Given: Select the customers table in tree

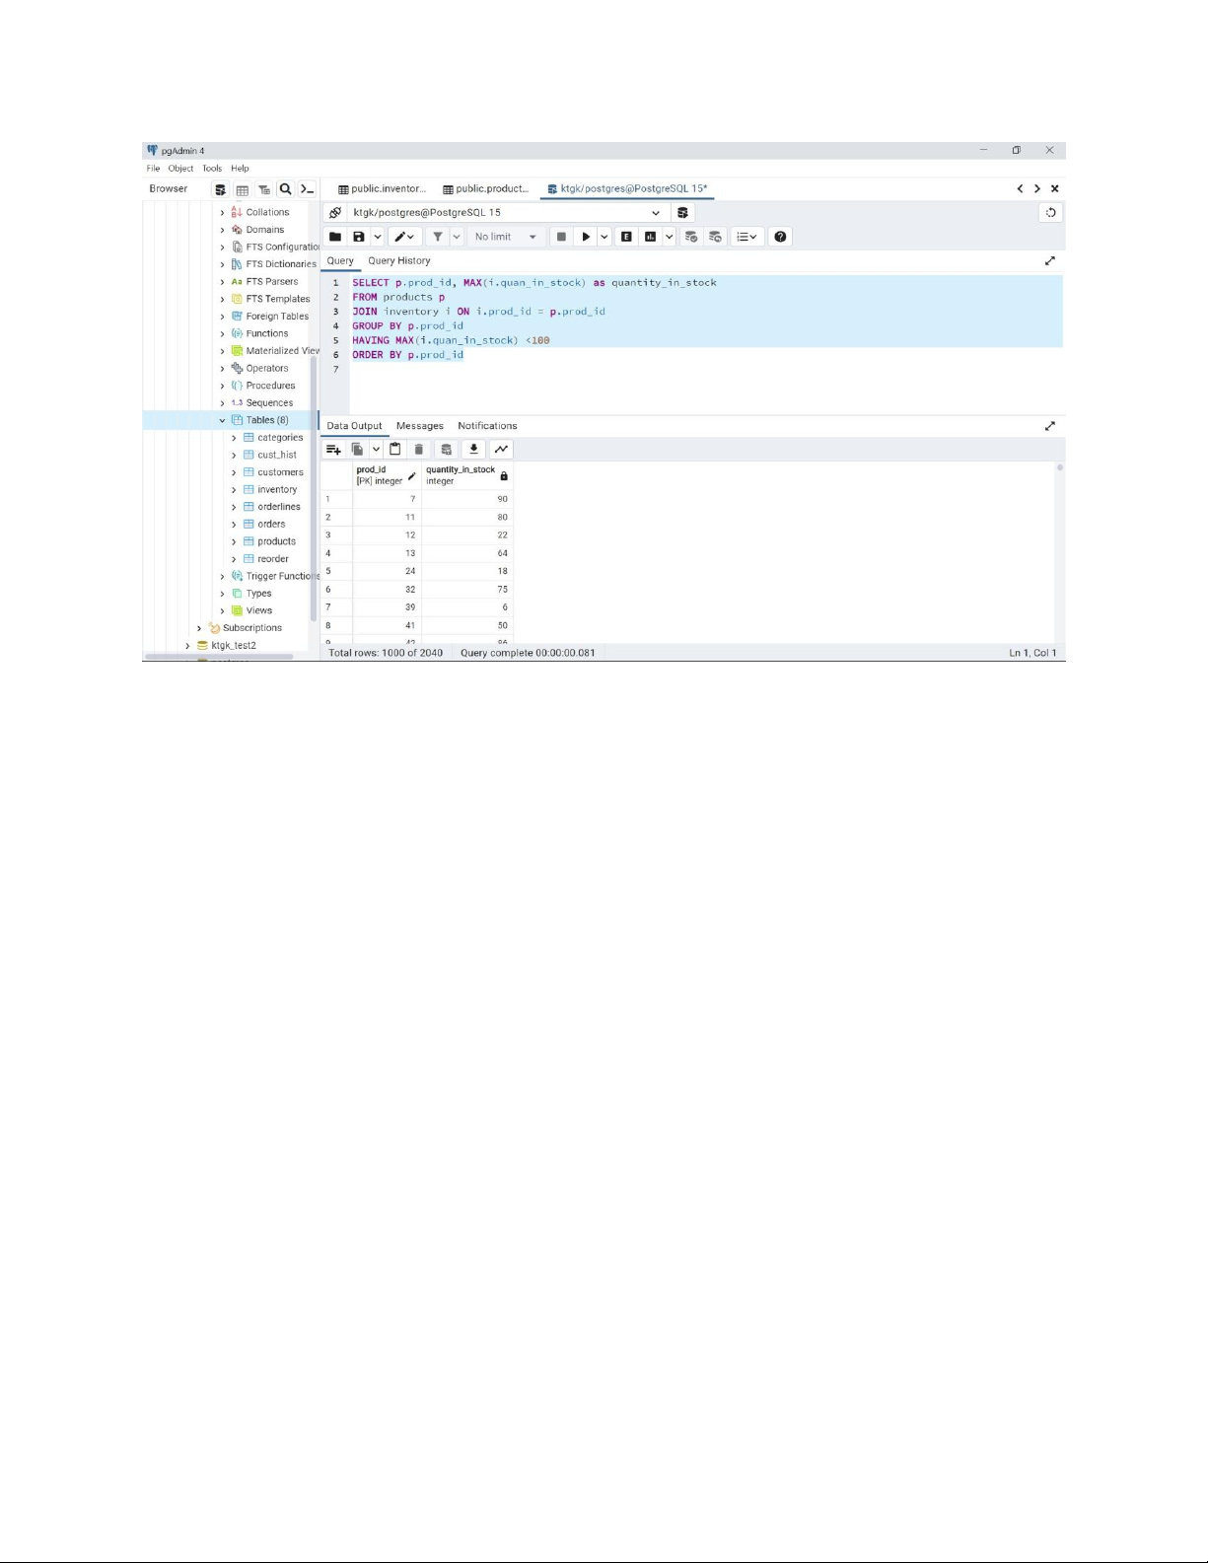Looking at the screenshot, I should [280, 472].
